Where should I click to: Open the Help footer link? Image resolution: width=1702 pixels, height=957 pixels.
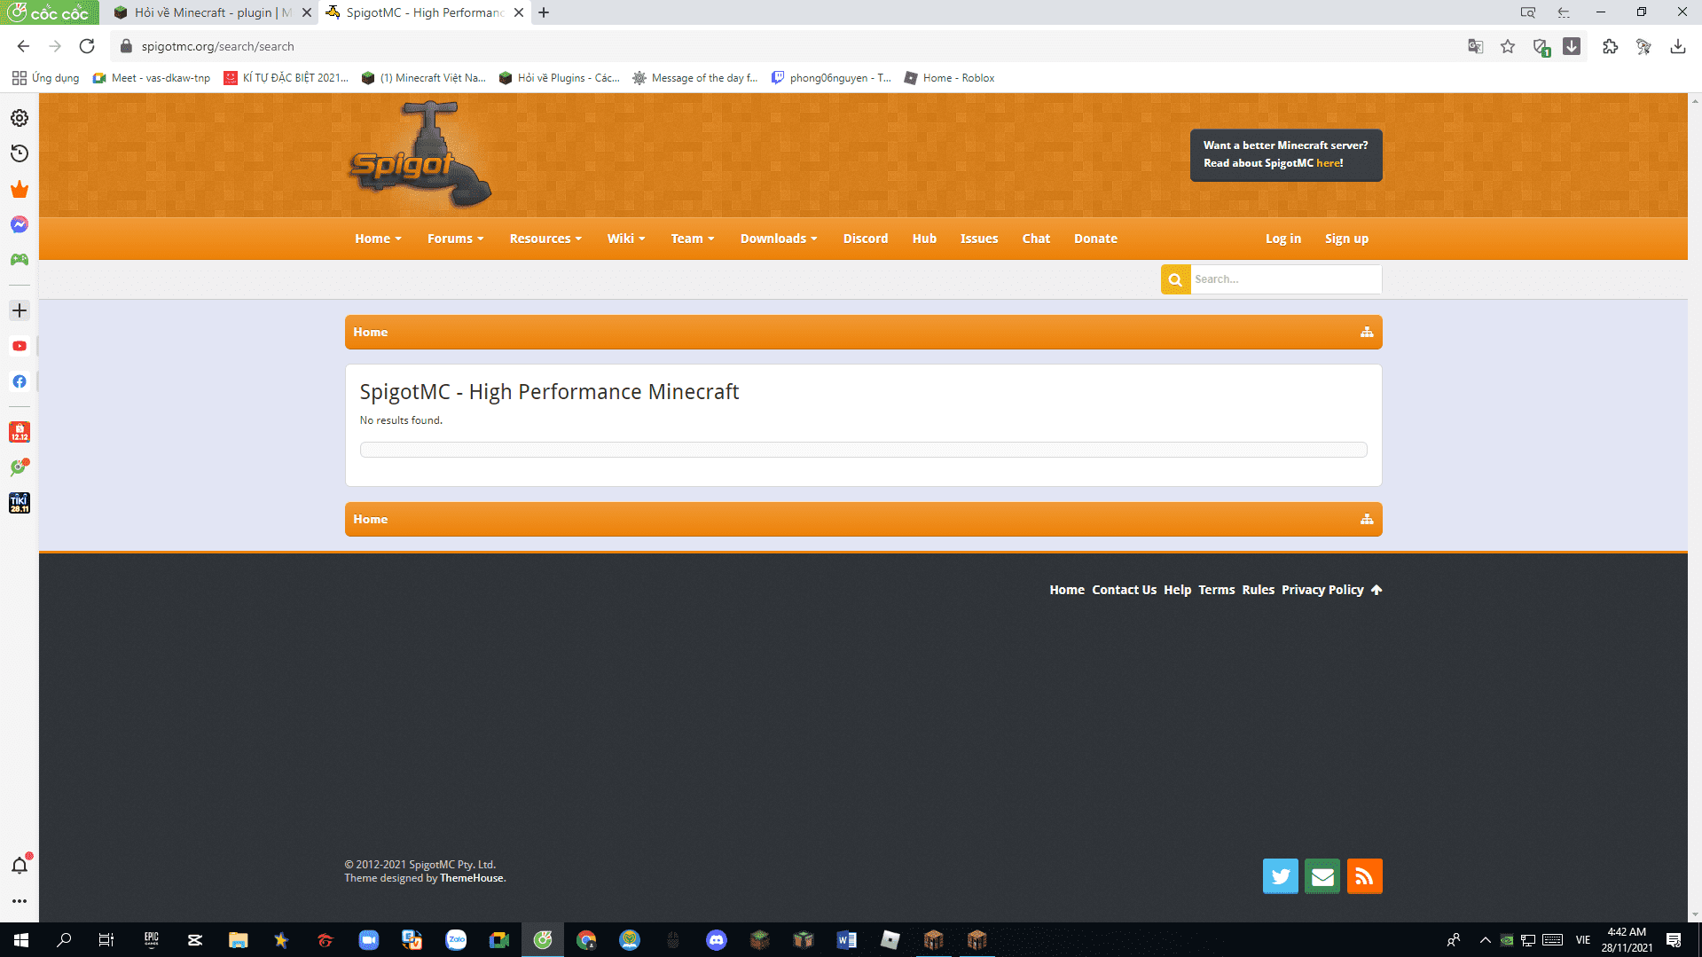coord(1177,590)
